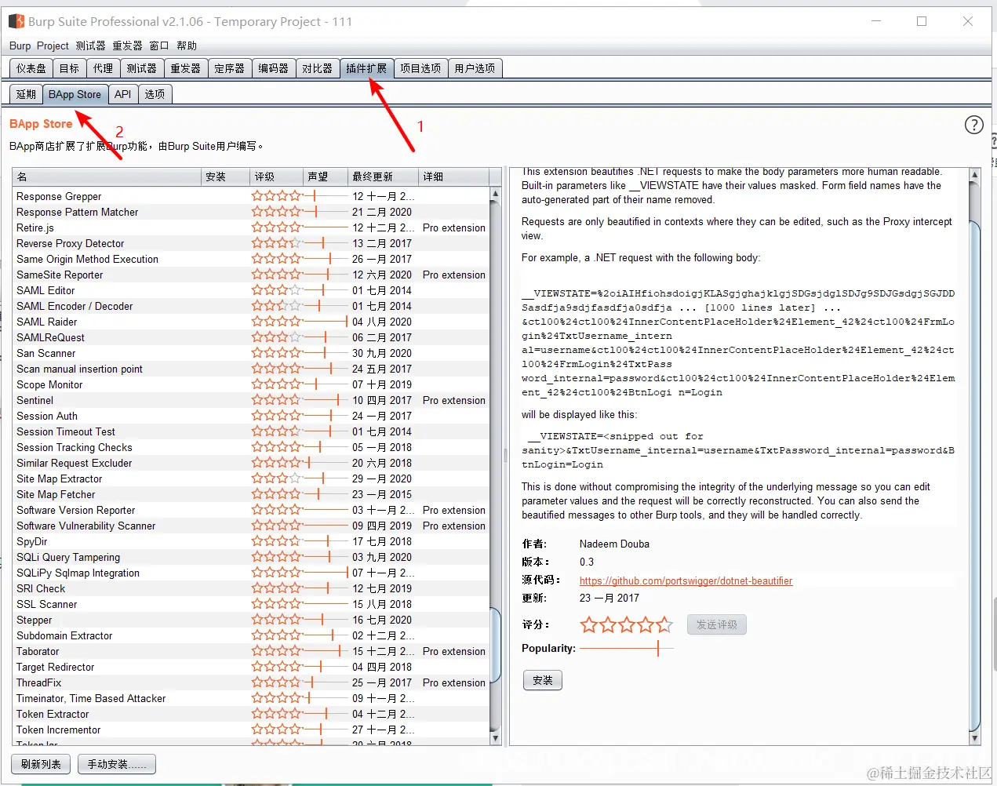Open the dotnet-beautifier GitHub link
The width and height of the screenshot is (997, 786).
pyautogui.click(x=686, y=581)
